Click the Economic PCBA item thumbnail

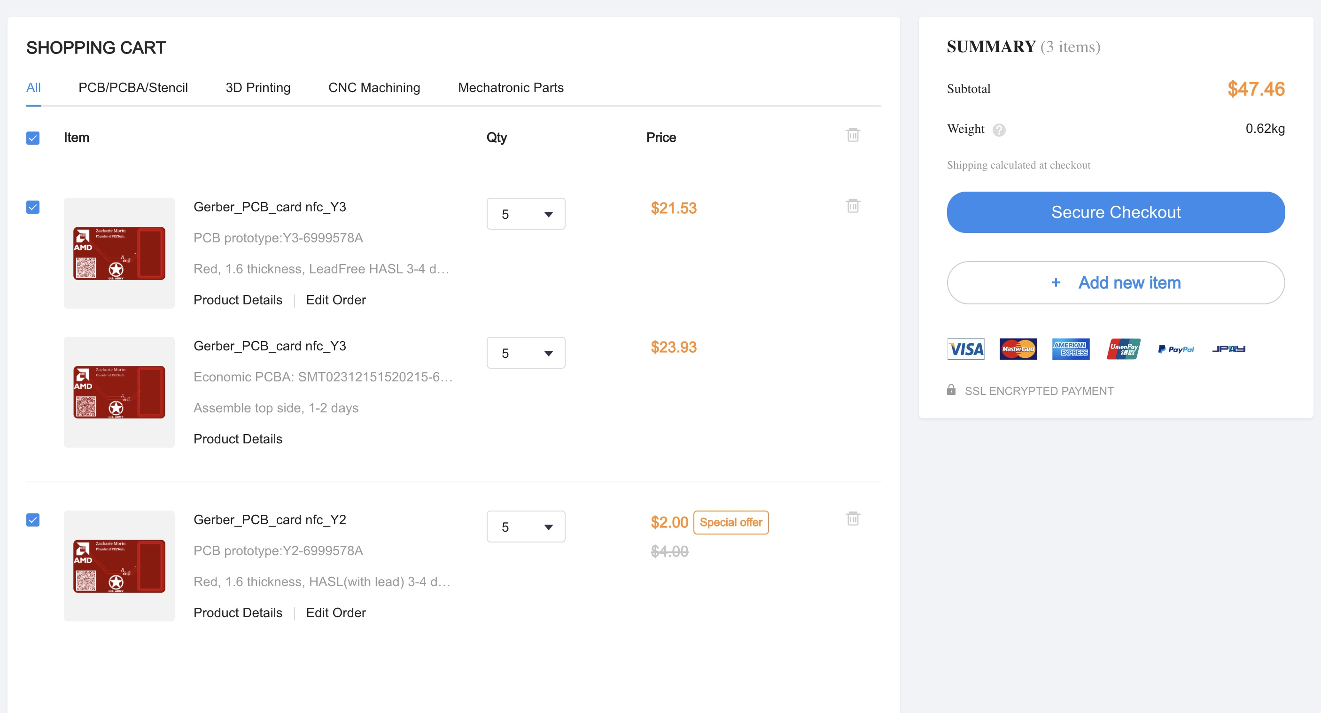[119, 392]
